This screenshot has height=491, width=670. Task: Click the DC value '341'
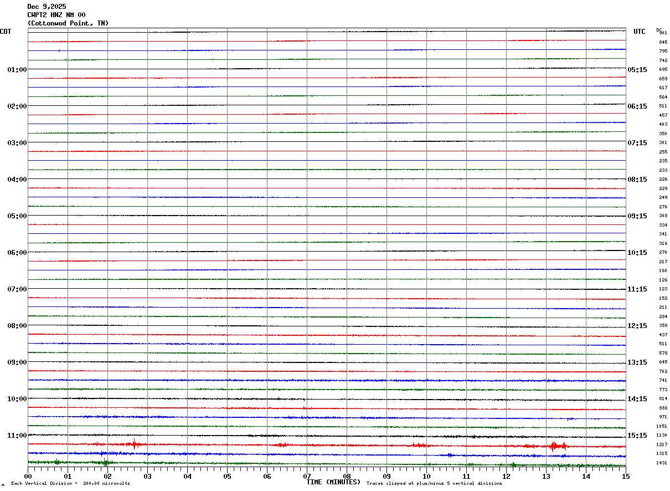(663, 234)
